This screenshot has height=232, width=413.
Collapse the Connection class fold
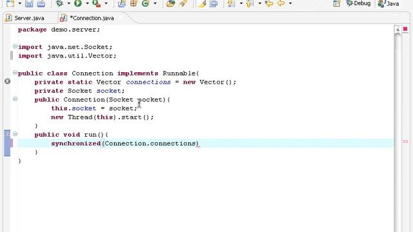pos(15,73)
